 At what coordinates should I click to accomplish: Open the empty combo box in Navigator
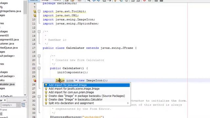coord(10,105)
